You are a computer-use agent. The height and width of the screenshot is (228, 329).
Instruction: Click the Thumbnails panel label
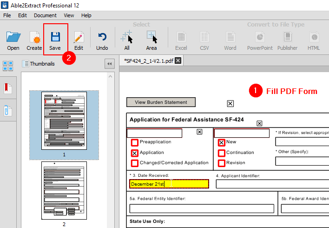[42, 64]
